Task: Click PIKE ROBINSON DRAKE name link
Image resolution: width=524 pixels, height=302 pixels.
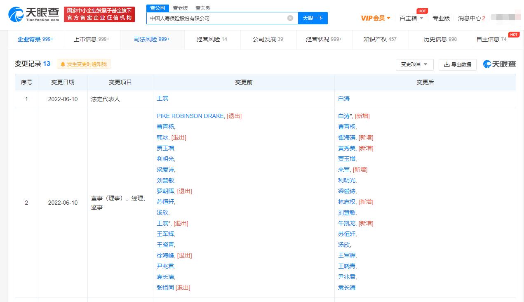Action: (190, 116)
